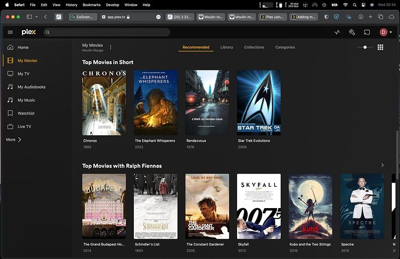Click Top Movies in Short heading
This screenshot has width=400, height=259.
108,62
